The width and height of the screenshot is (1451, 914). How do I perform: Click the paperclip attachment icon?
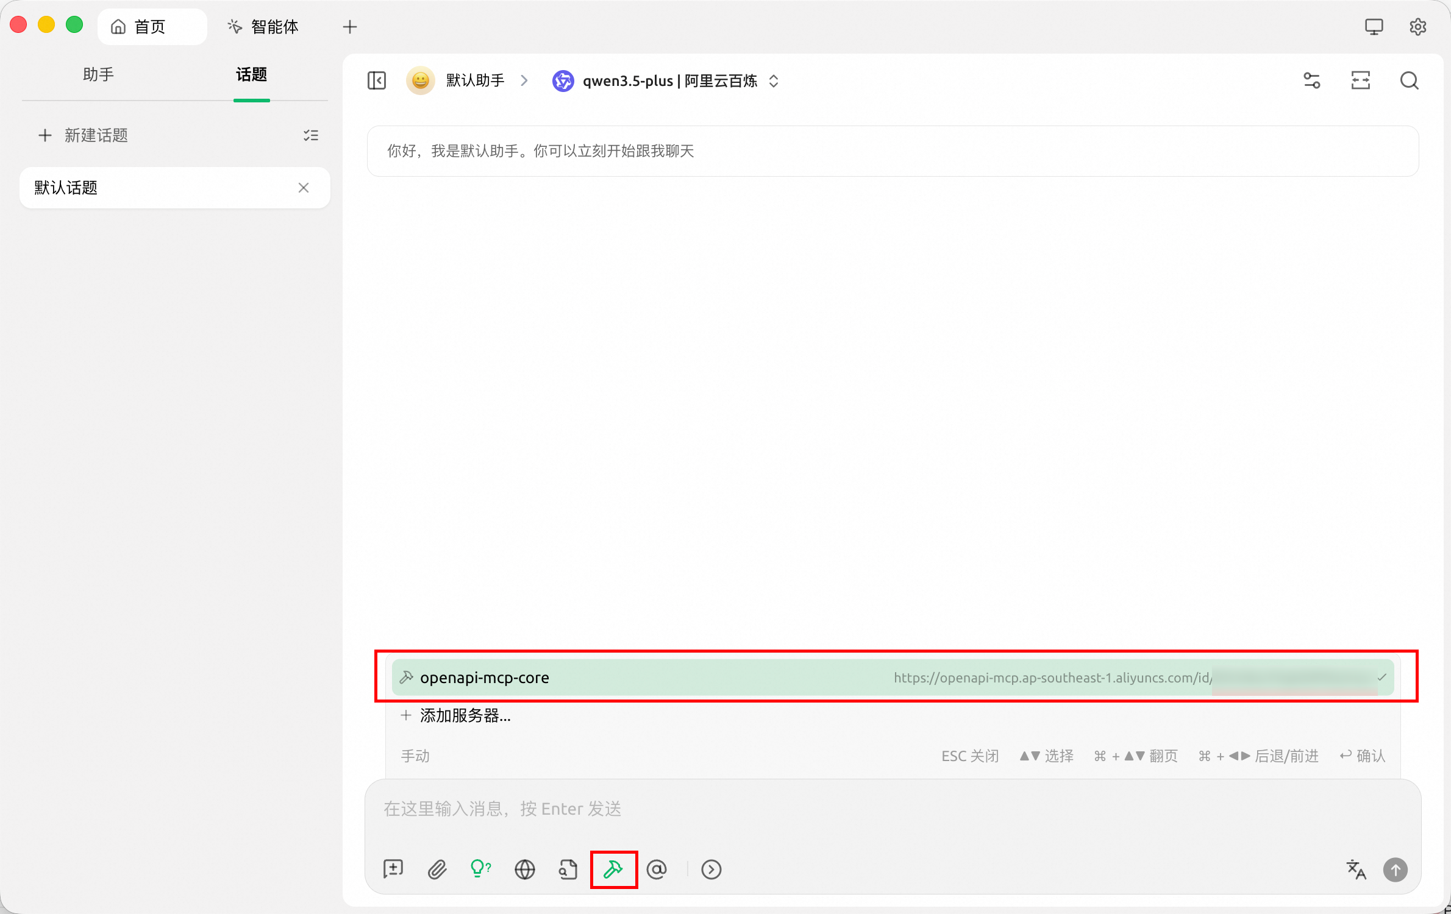[x=437, y=870]
